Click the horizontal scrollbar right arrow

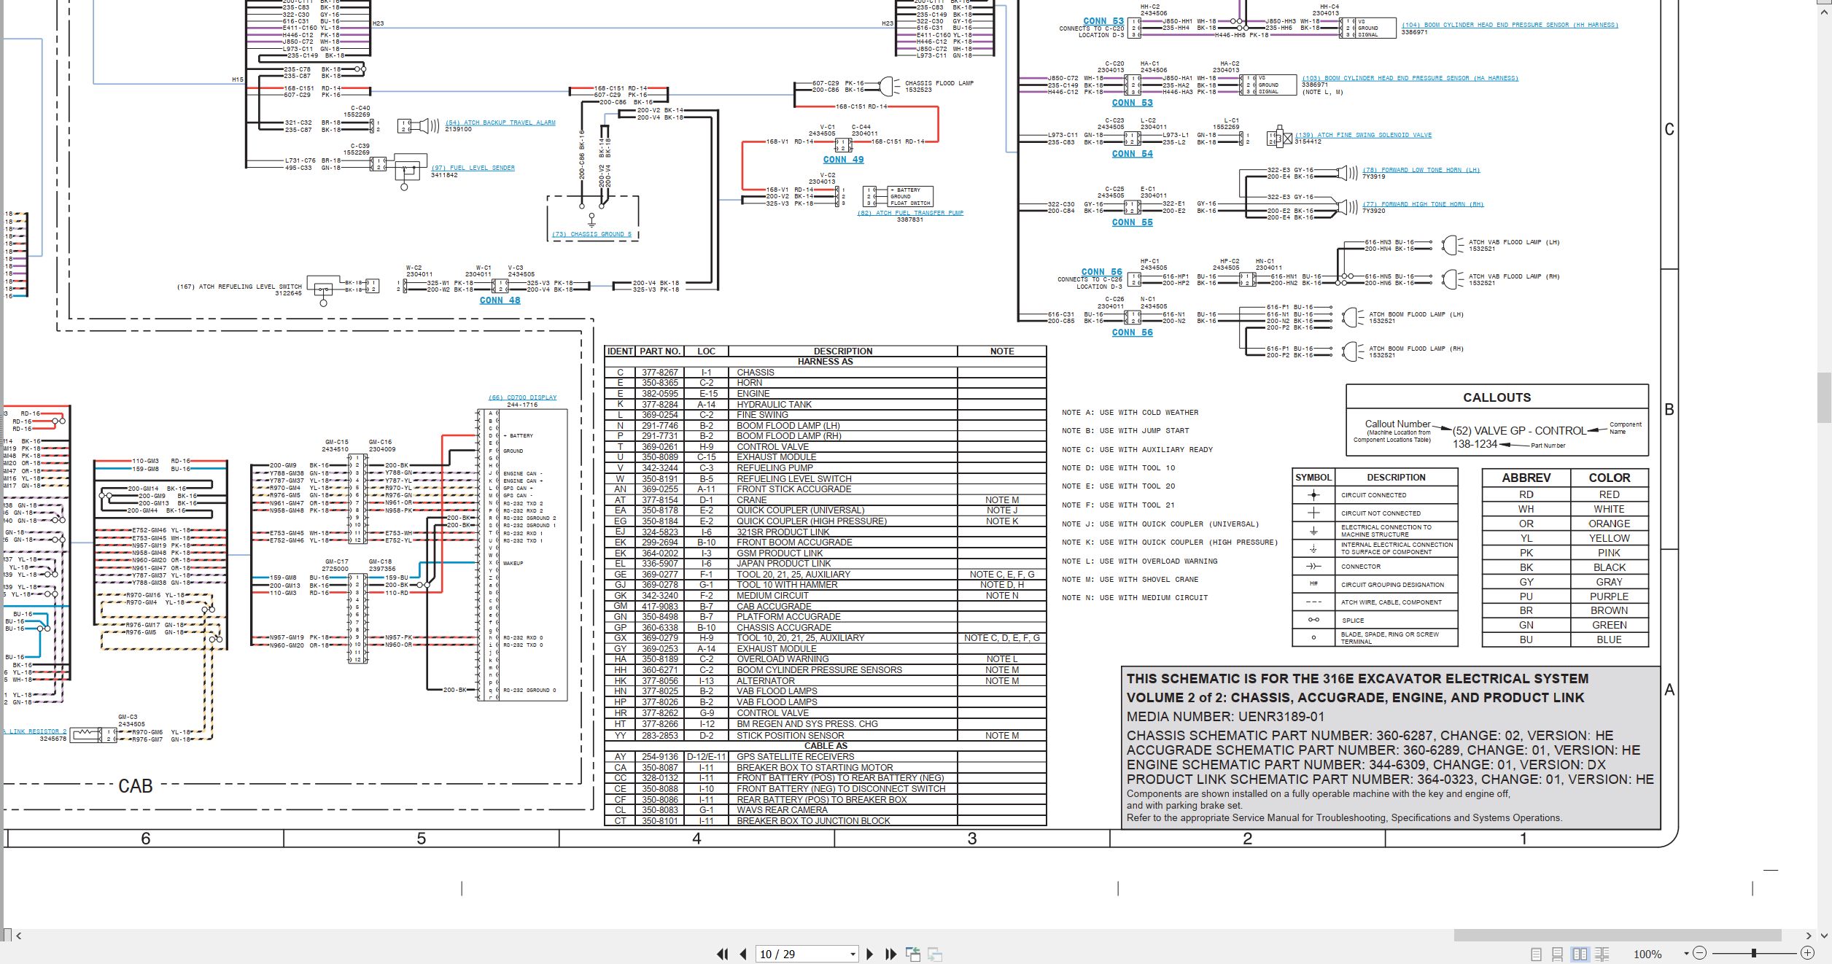tap(1808, 936)
